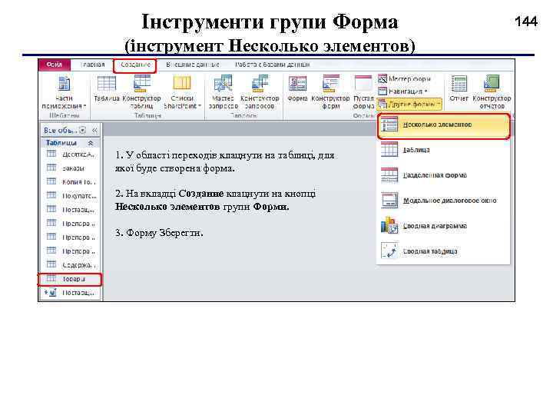Click the Таблица icon in ribbon
Screen dimensions: 553x415
[x=107, y=89]
